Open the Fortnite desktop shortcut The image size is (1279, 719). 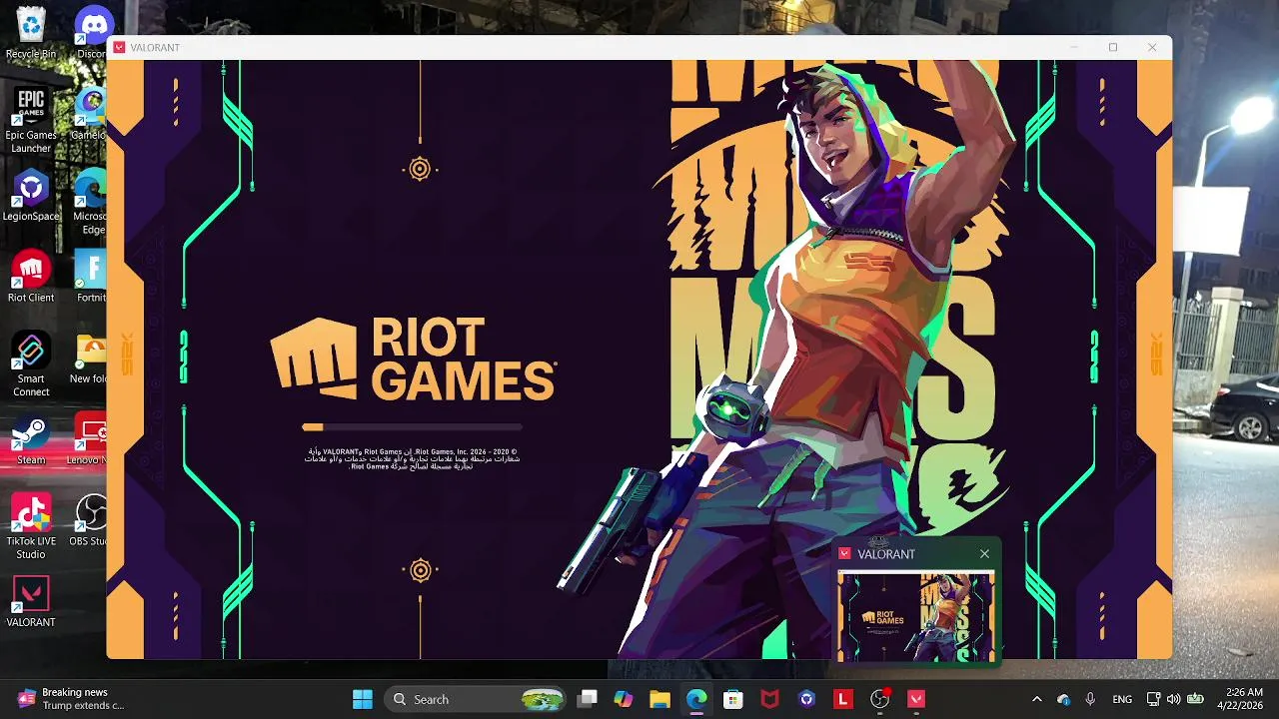point(92,277)
